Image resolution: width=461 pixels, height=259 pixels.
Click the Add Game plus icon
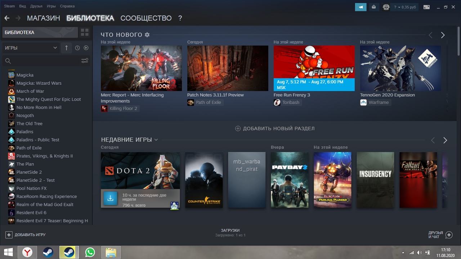click(9, 235)
